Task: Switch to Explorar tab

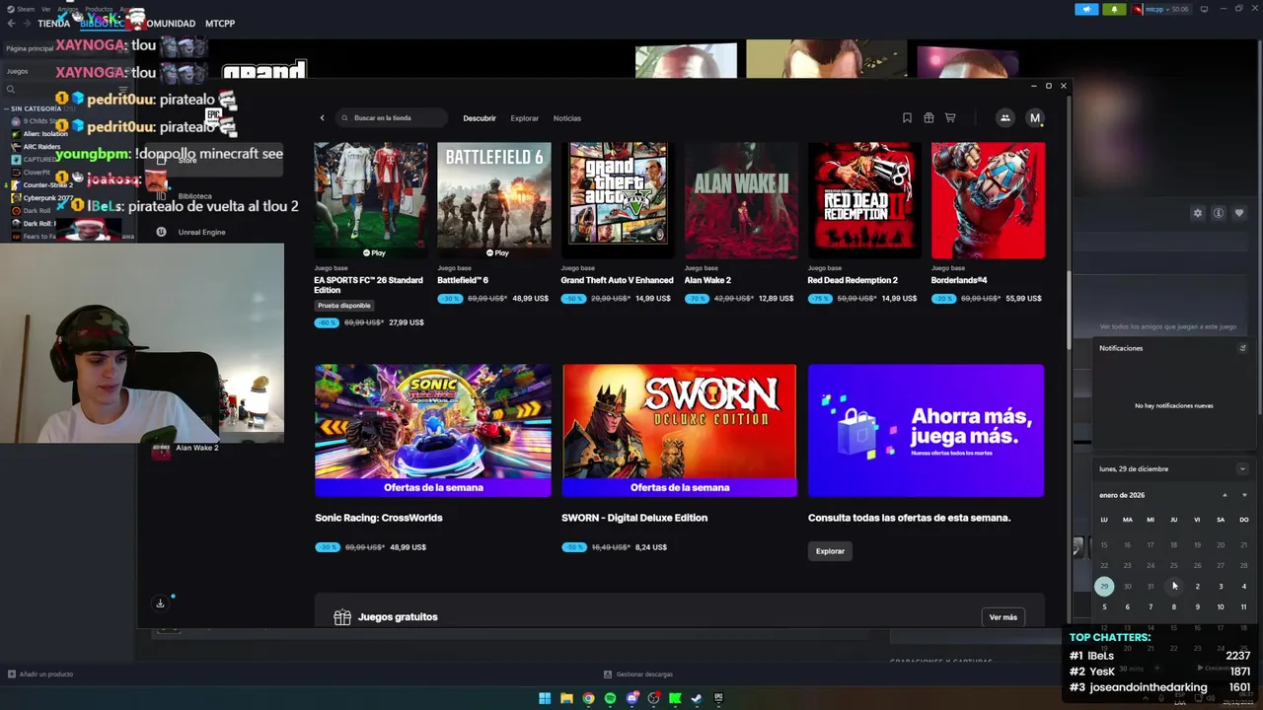Action: click(525, 118)
